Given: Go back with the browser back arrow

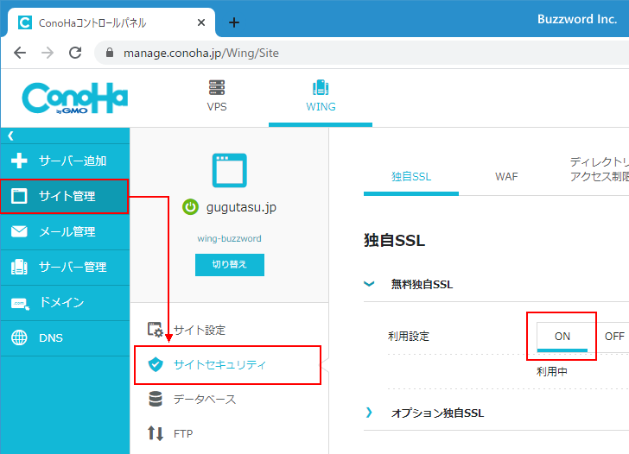Looking at the screenshot, I should 20,53.
